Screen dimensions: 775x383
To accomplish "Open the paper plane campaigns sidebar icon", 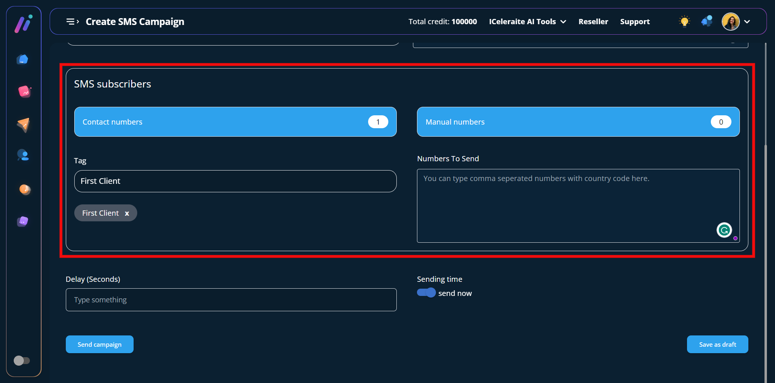I will click(x=23, y=125).
